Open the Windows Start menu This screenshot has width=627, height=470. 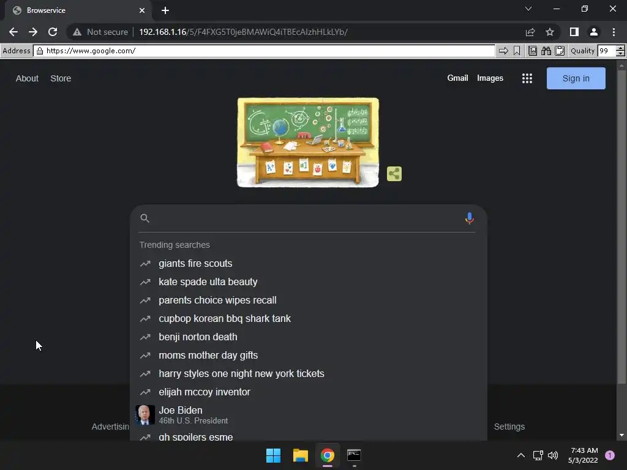[274, 455]
